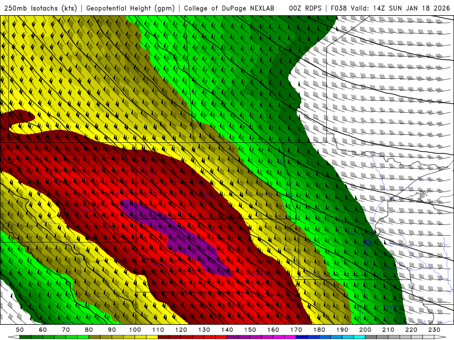Click the '70' legend value

tap(66, 330)
